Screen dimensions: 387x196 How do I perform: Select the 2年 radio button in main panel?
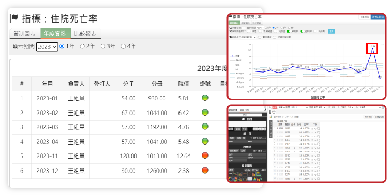[82, 46]
